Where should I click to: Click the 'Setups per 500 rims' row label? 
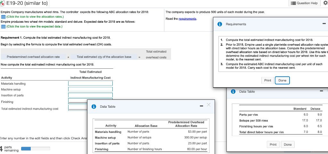pos(254,120)
